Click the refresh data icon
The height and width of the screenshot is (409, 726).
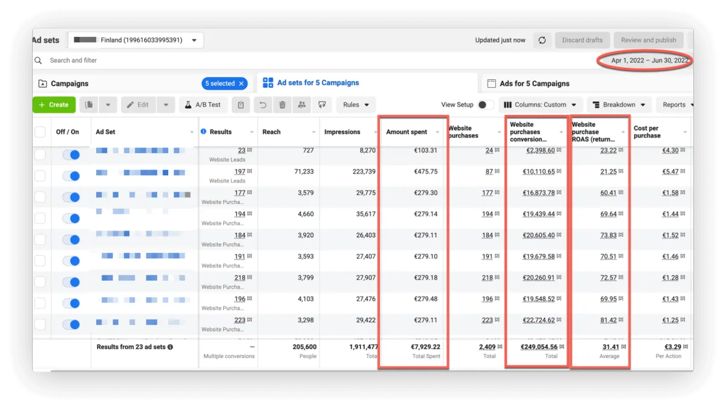pos(542,41)
